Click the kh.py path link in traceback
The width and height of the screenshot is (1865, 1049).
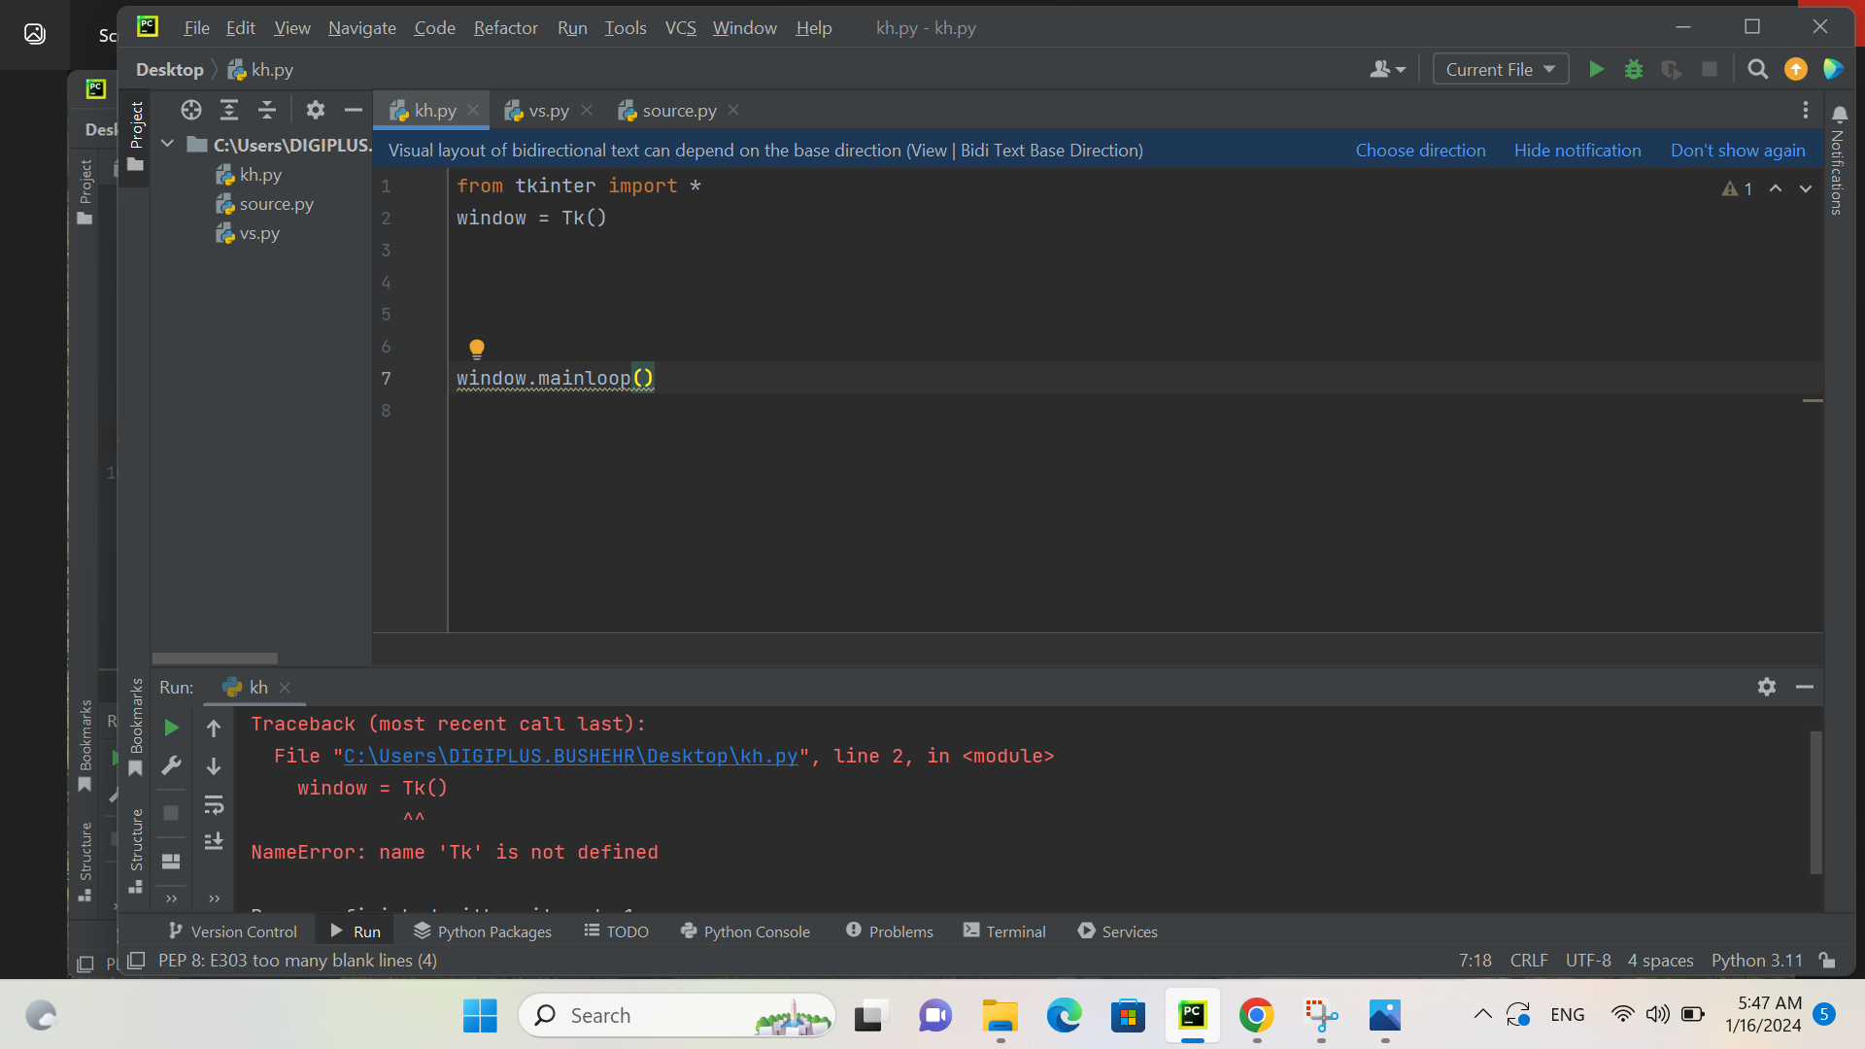[570, 756]
